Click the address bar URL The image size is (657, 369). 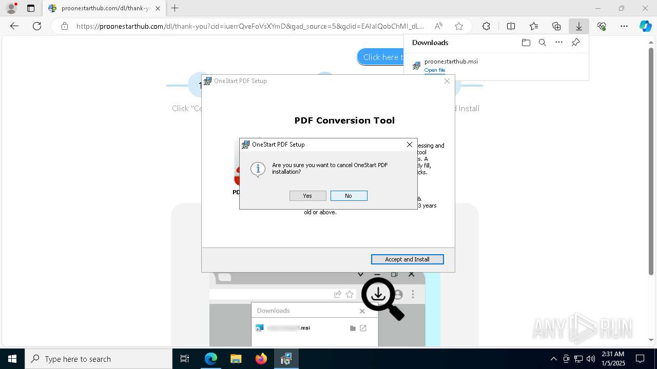(x=250, y=26)
